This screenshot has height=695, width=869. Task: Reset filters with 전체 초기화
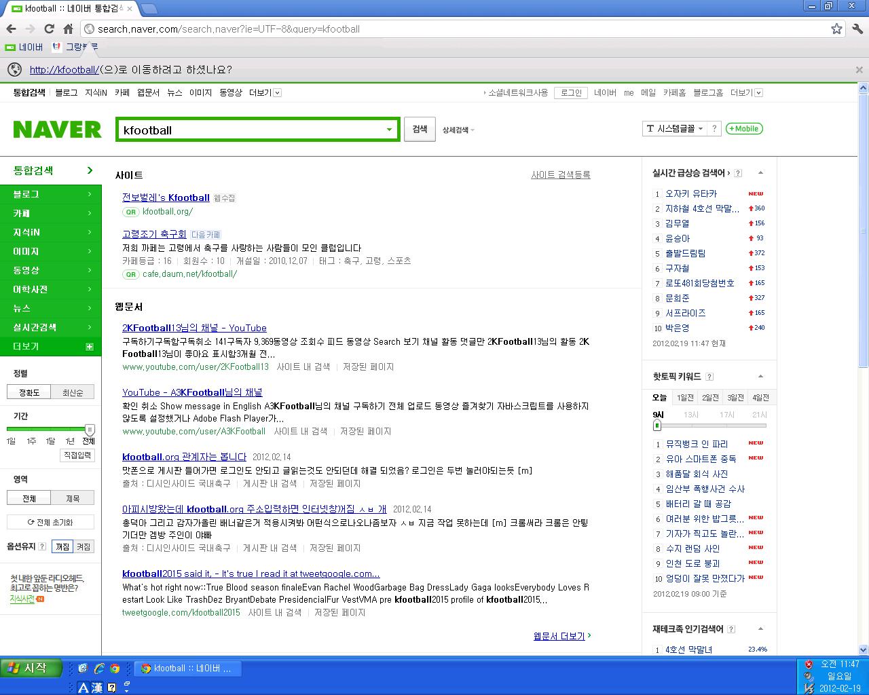(50, 522)
